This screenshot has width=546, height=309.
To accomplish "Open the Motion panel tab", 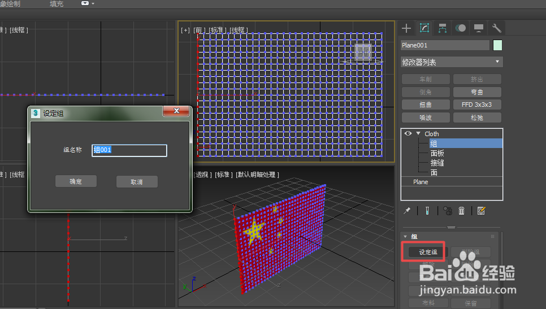I will [x=461, y=28].
